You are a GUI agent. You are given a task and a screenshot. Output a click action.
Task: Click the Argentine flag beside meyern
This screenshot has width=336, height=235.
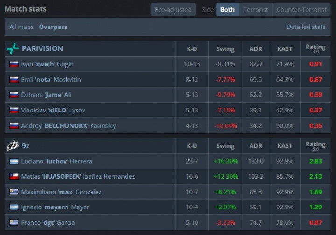pos(14,207)
